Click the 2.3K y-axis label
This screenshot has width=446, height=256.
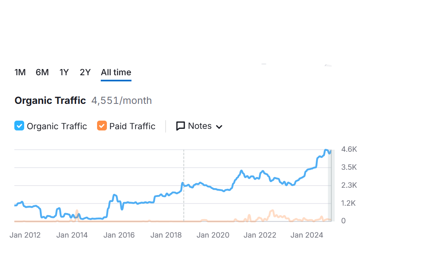pyautogui.click(x=349, y=185)
